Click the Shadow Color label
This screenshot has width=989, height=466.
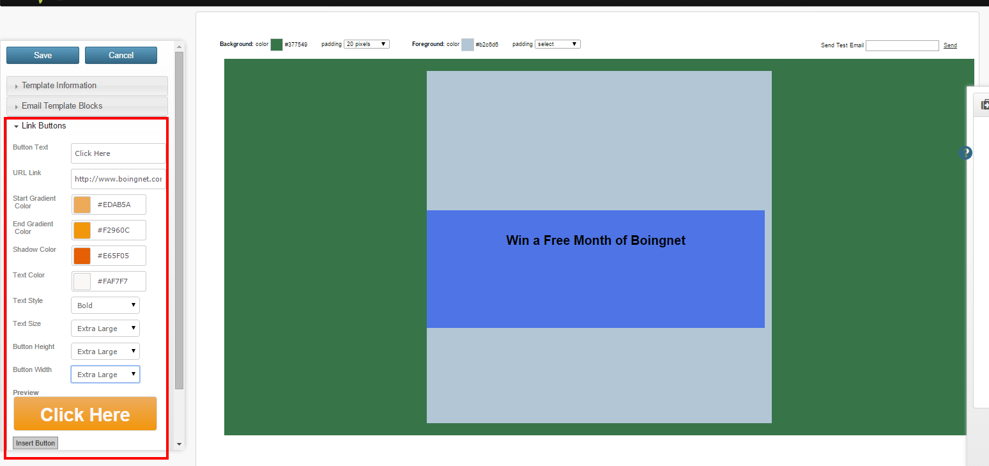pyautogui.click(x=34, y=249)
